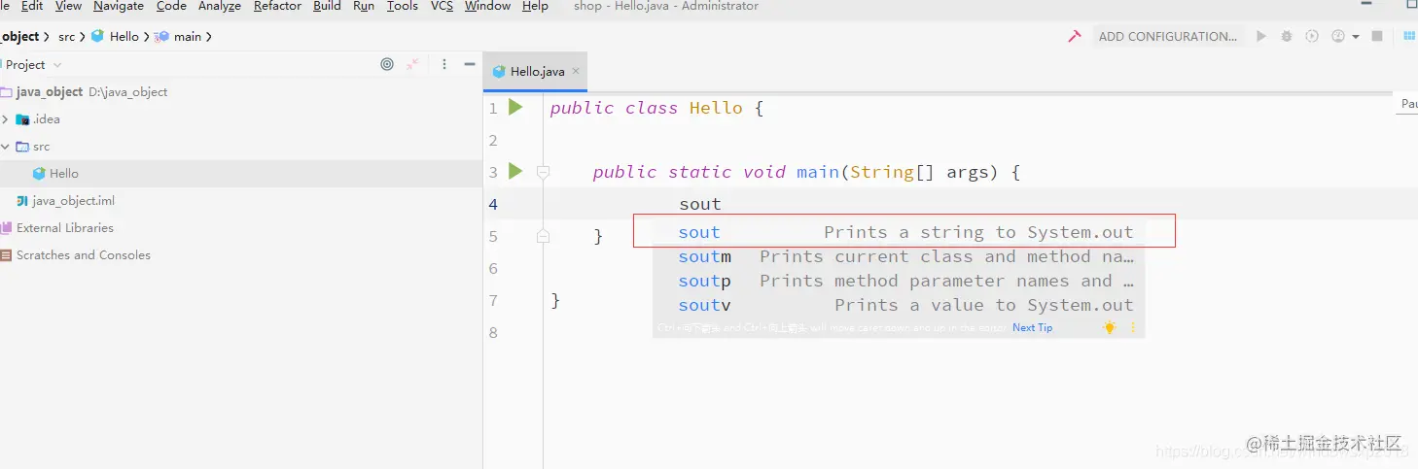This screenshot has height=469, width=1418.
Task: Collapse the main method fold marker
Action: point(543,172)
